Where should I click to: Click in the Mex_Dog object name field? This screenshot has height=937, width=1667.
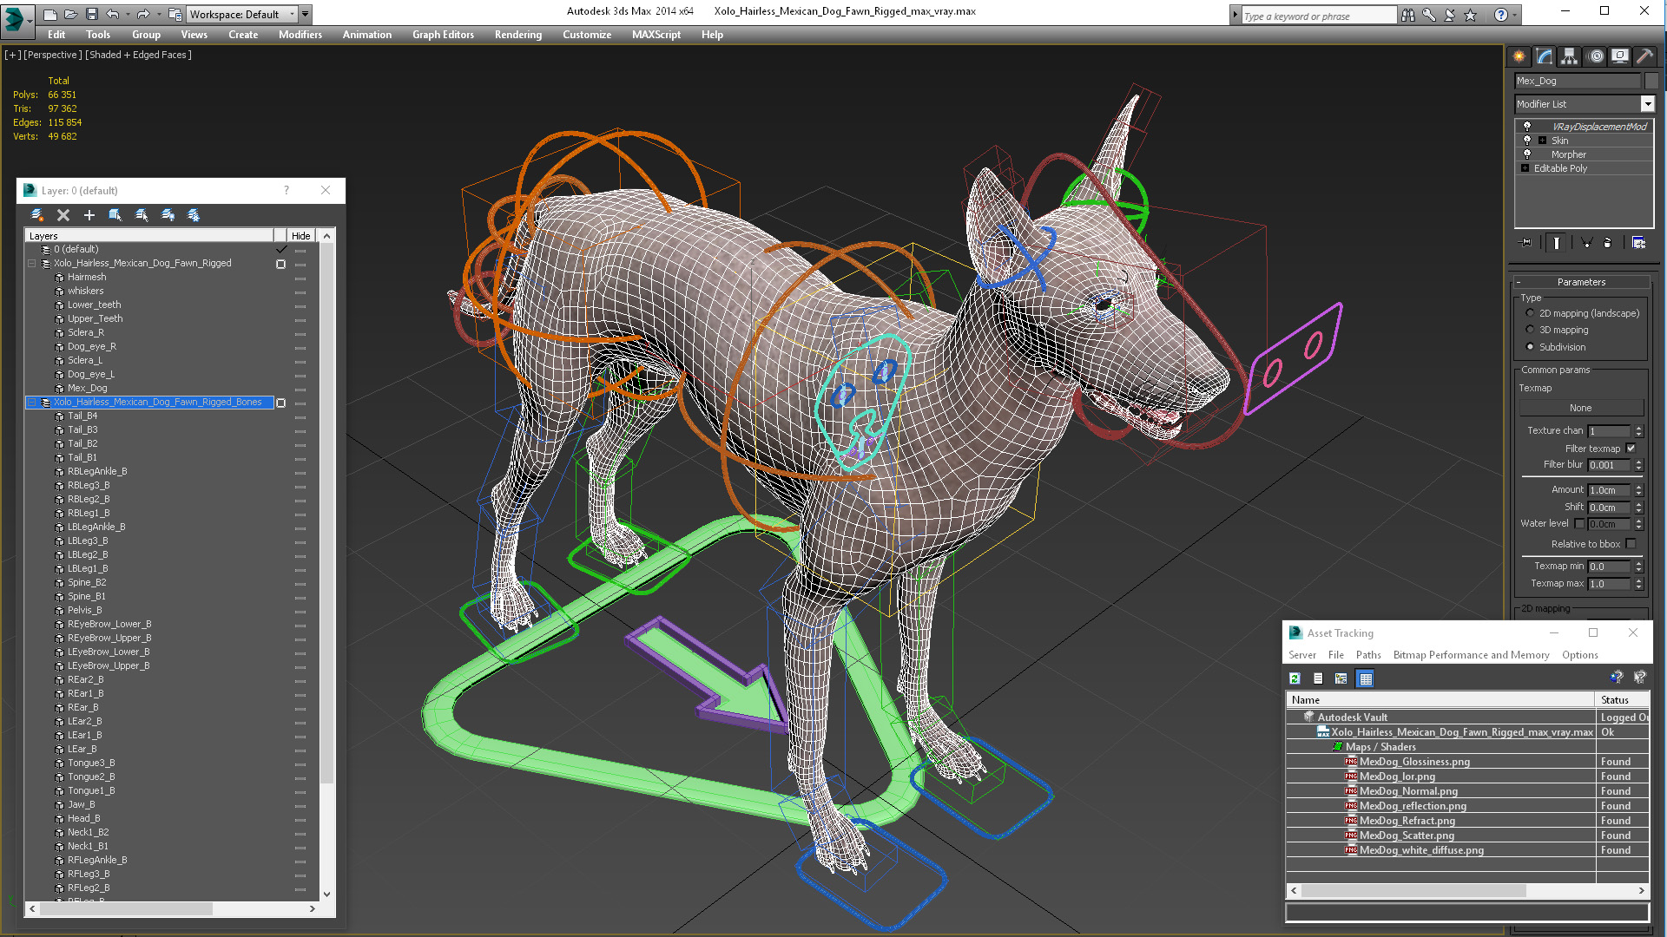[x=1578, y=81]
